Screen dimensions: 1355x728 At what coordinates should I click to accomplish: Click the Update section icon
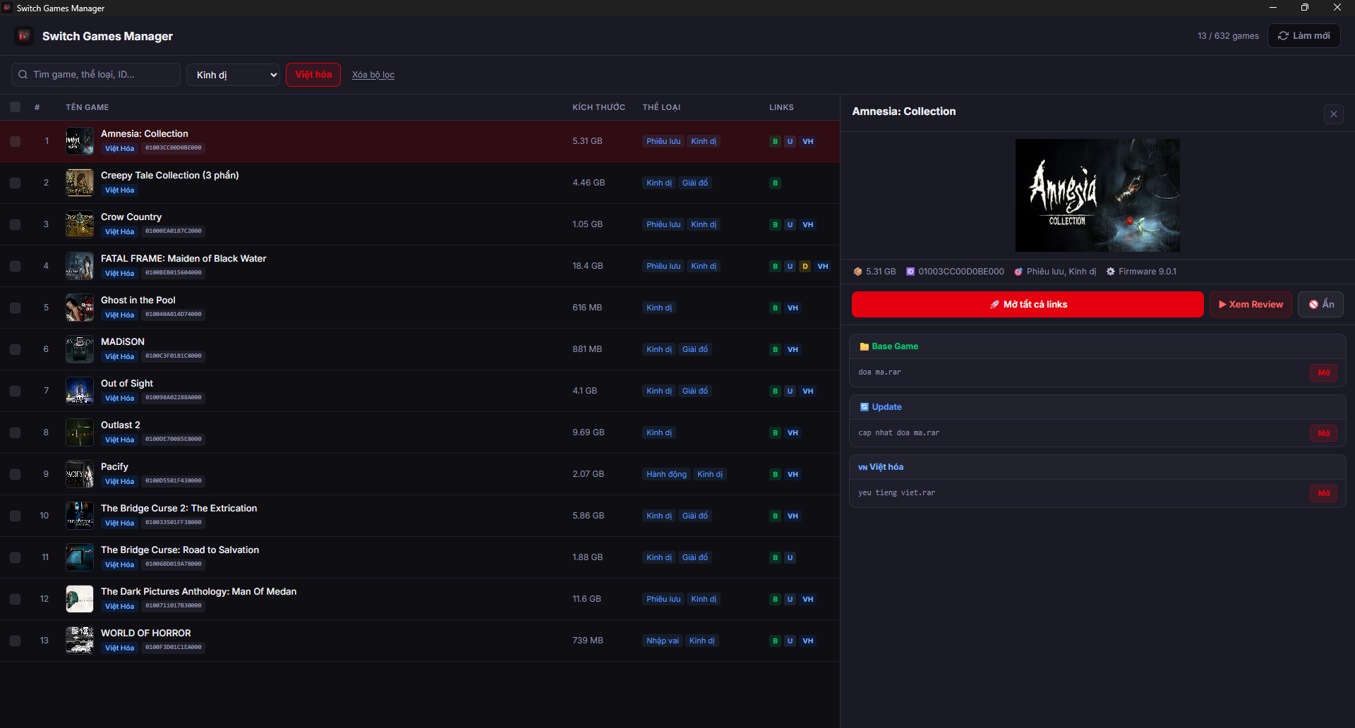864,407
